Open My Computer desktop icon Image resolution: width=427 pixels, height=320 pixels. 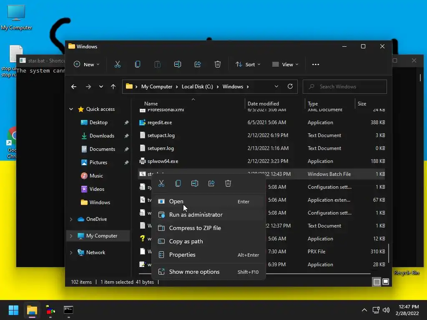[x=16, y=17]
